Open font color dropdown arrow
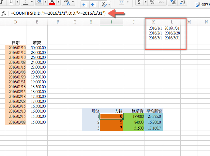Image resolution: width=210 pixels, height=156 pixels. [58, 2]
